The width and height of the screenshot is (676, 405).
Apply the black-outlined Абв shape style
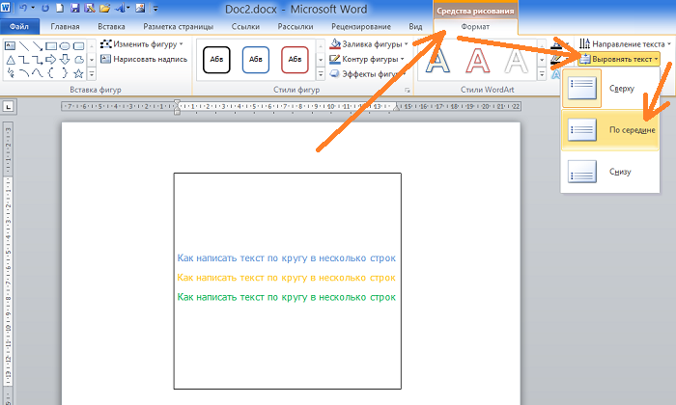(216, 60)
